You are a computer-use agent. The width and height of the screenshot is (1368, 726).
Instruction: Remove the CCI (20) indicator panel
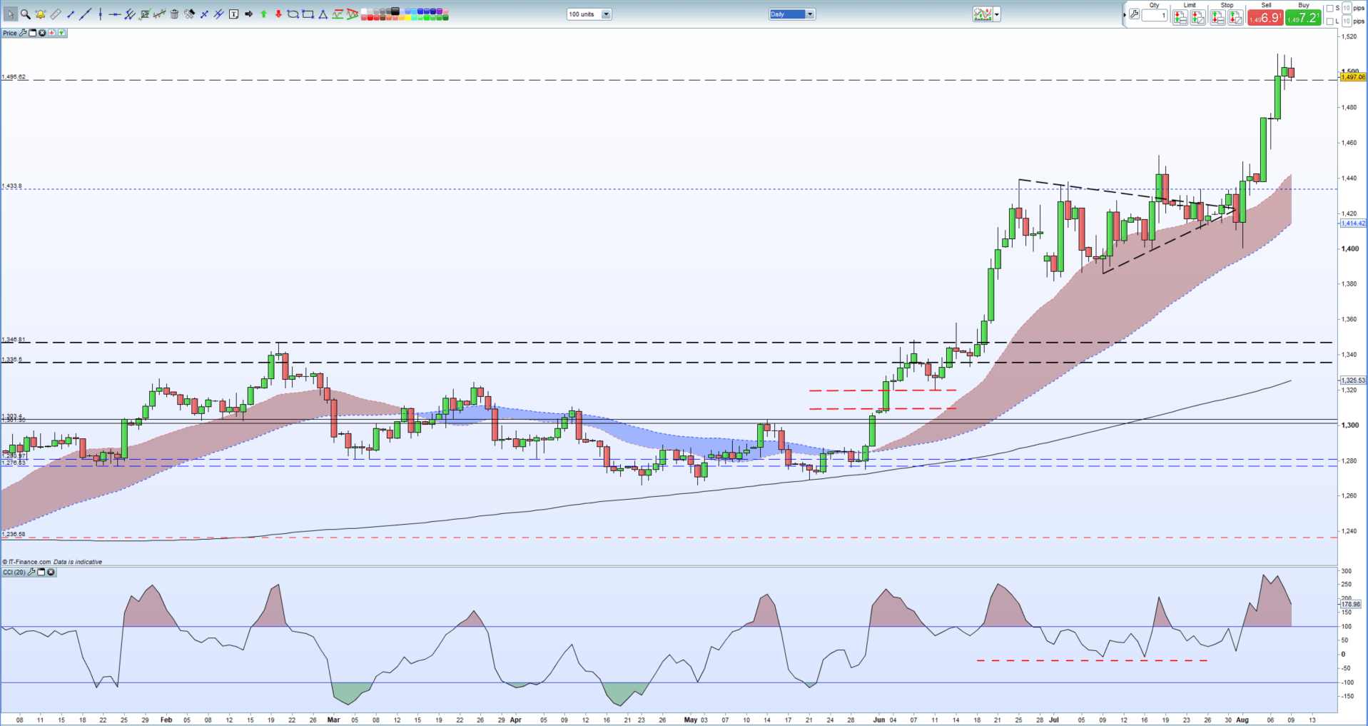[51, 573]
